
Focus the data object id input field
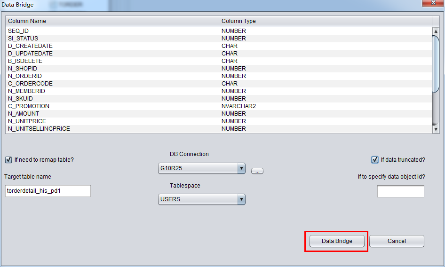pyautogui.click(x=400, y=192)
